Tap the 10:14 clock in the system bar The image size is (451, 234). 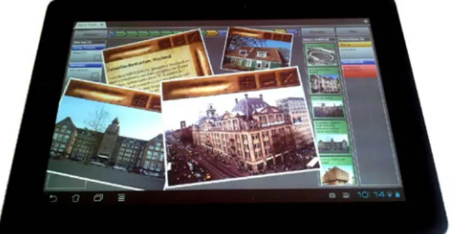(x=371, y=195)
